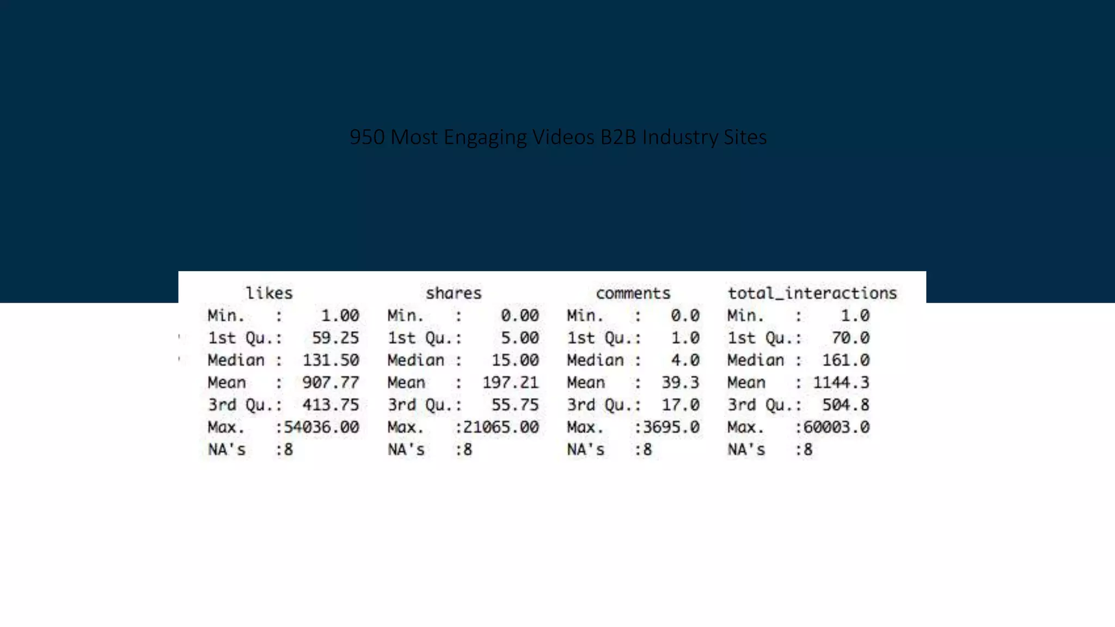Click the total_interactions Max. value 60003.0
The width and height of the screenshot is (1115, 627).
point(837,427)
